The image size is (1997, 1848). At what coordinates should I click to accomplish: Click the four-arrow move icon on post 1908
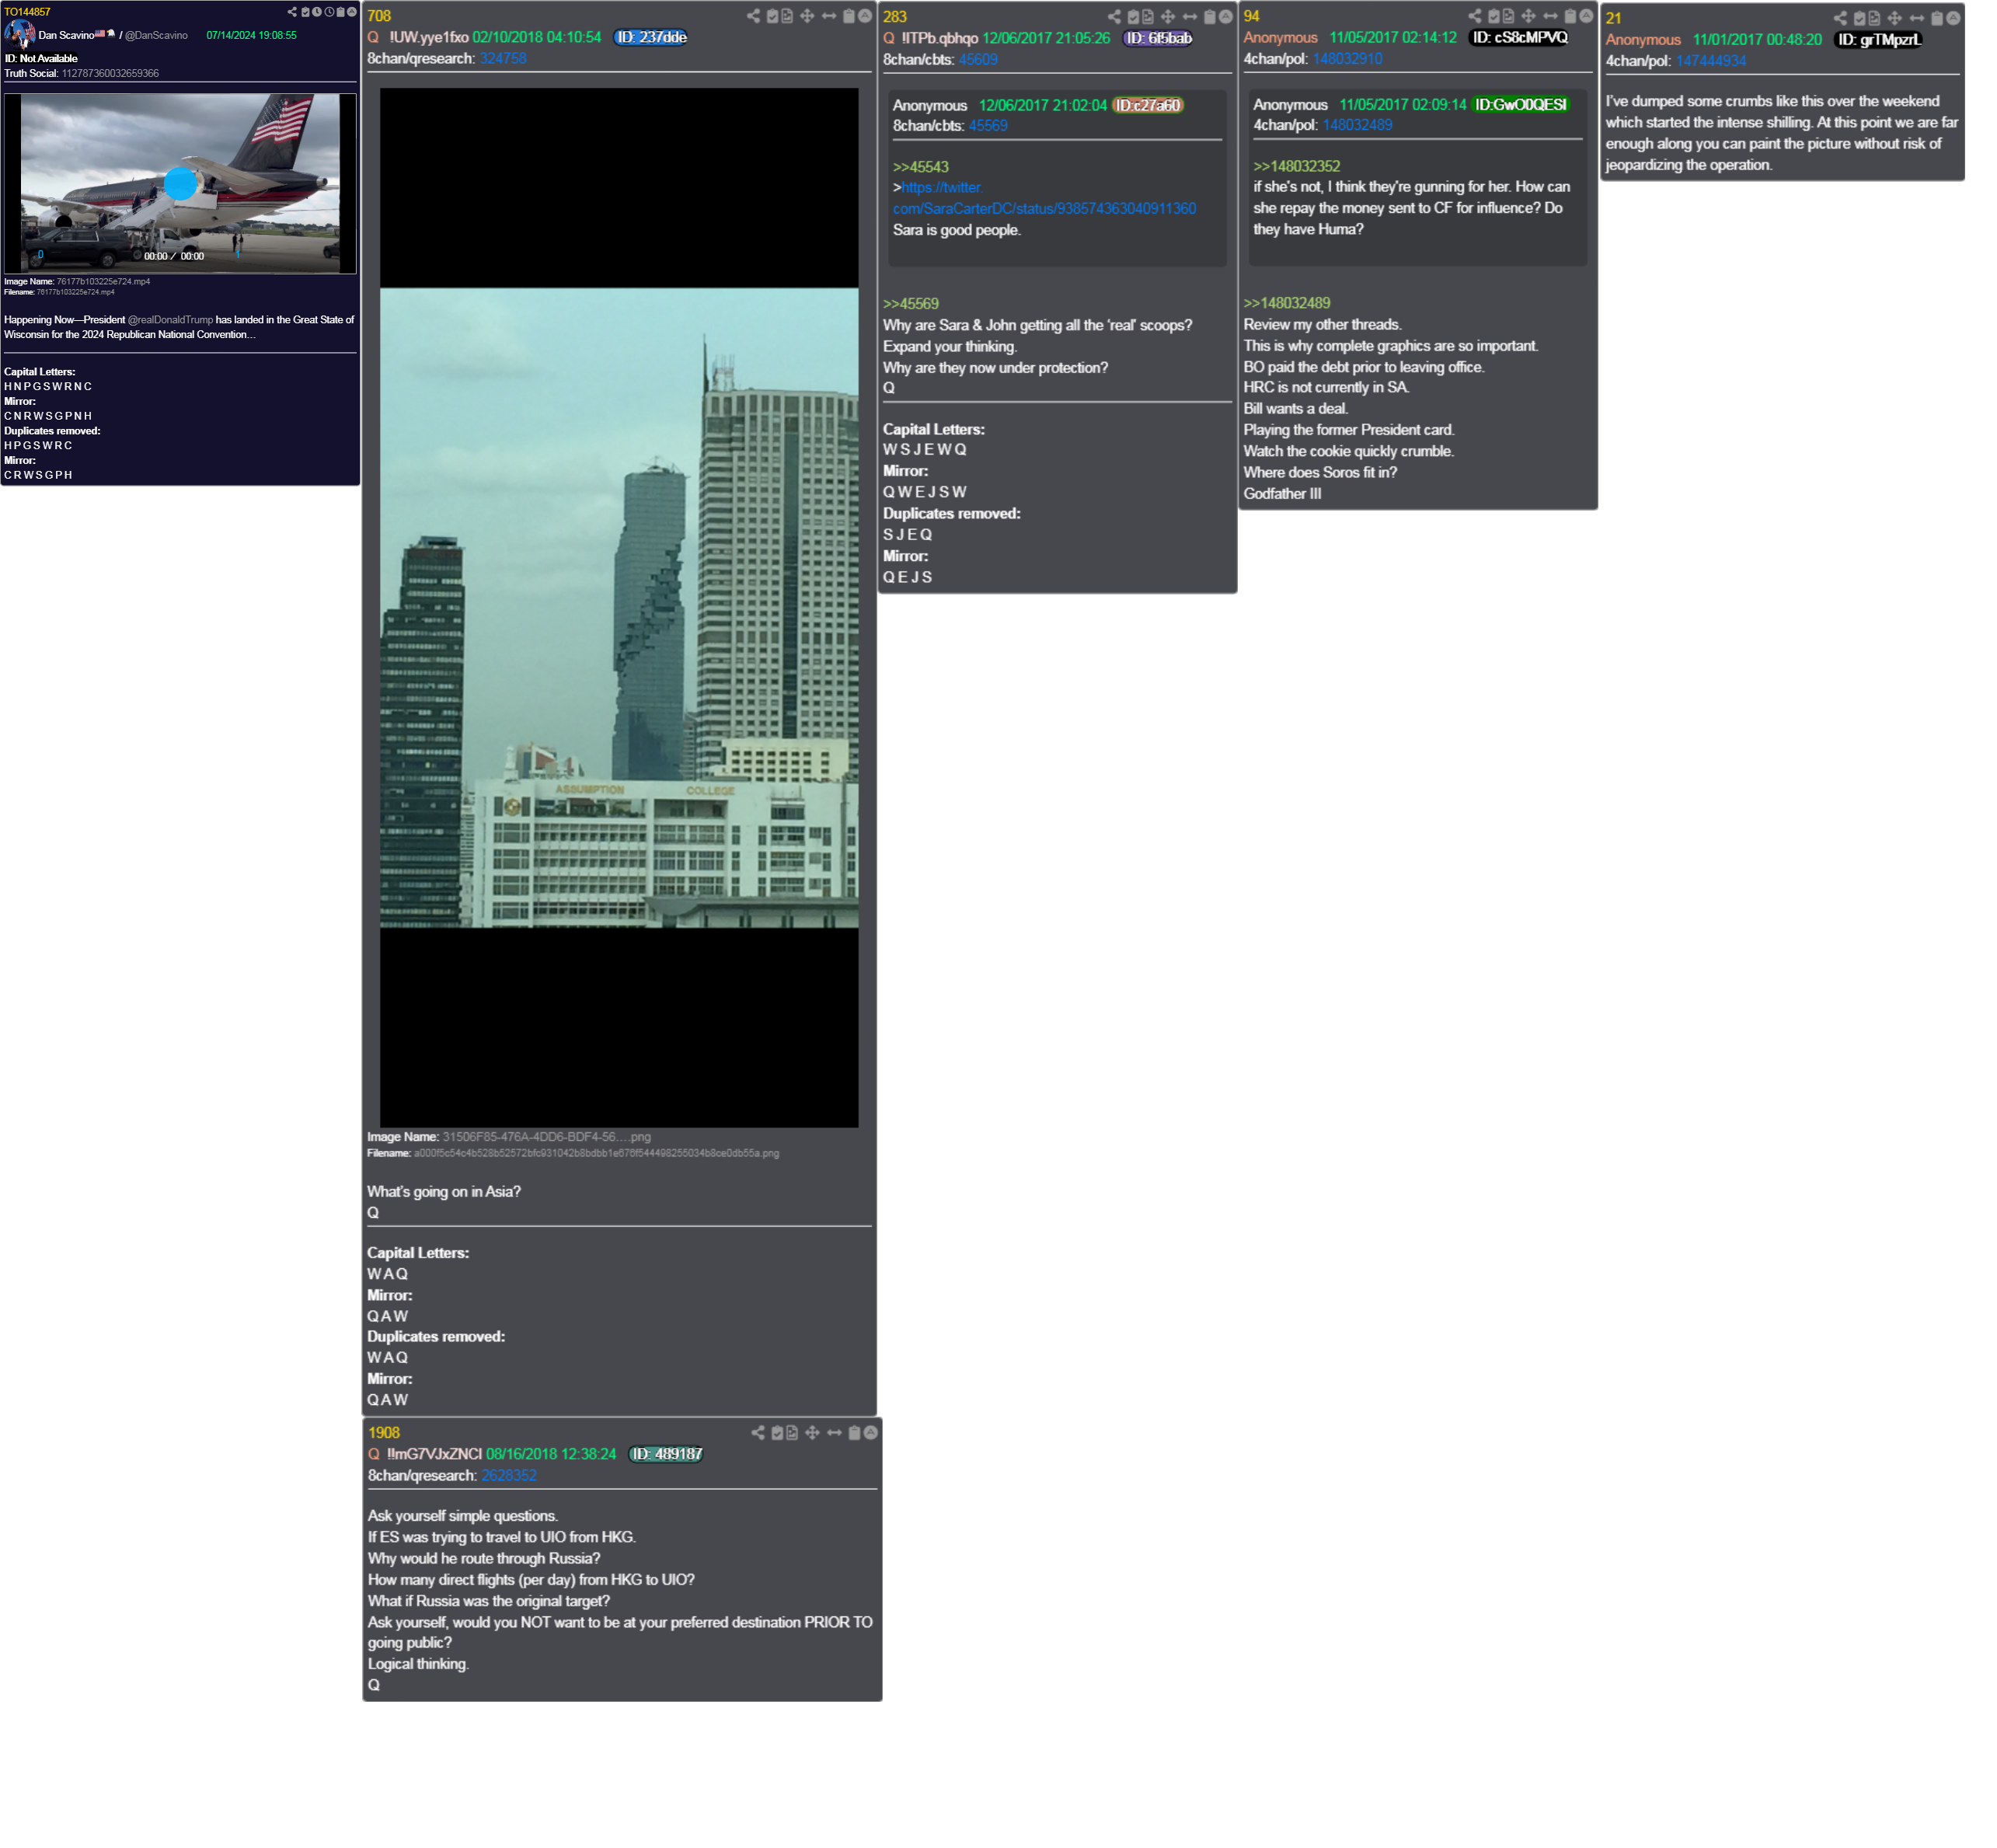(x=812, y=1433)
